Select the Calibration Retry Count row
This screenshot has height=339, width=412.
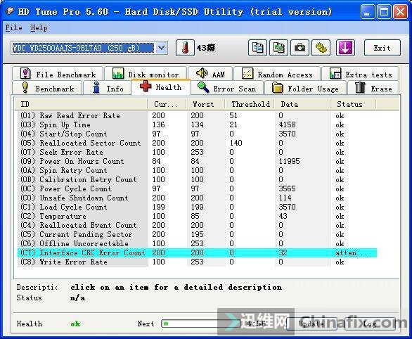[197, 179]
